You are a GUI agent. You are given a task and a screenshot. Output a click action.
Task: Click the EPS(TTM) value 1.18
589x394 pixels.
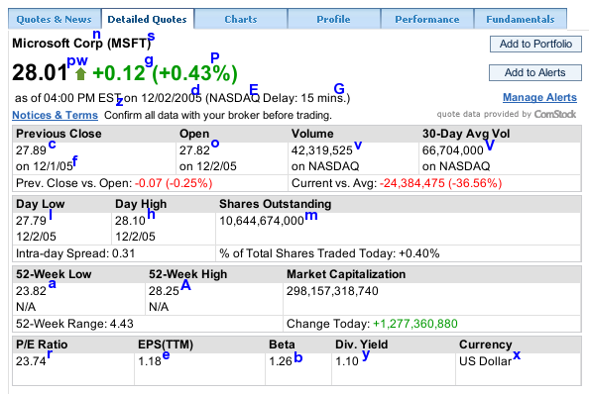click(150, 361)
